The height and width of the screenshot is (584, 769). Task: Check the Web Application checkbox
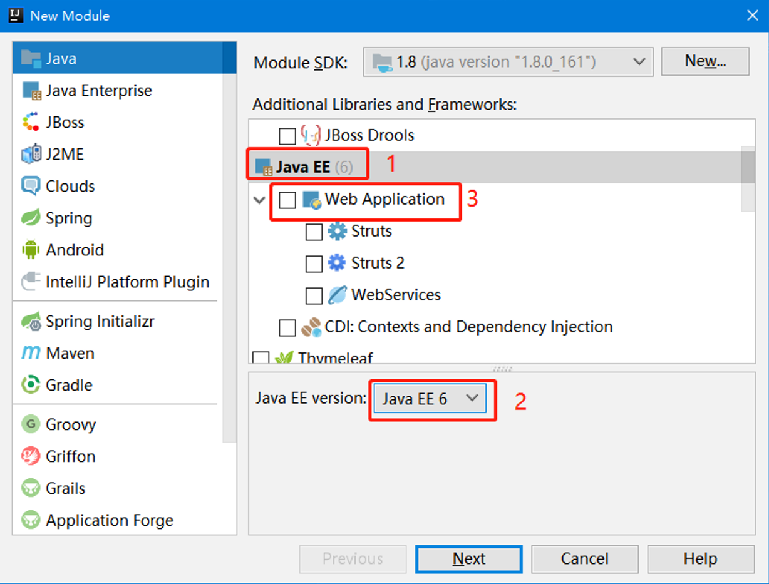point(287,200)
